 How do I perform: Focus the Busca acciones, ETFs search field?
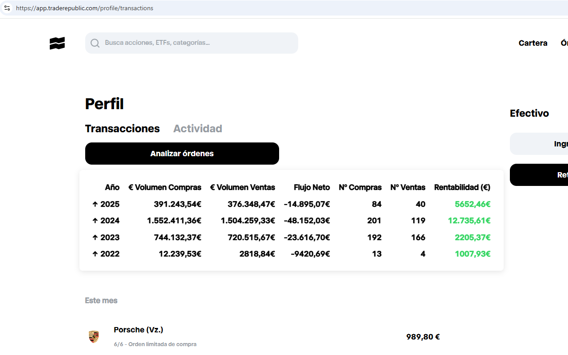tap(195, 43)
